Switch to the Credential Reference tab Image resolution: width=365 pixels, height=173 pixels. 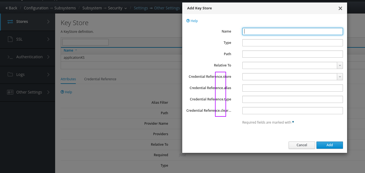click(x=100, y=79)
